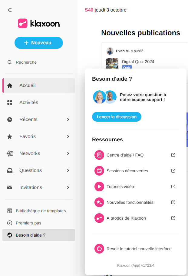The image size is (188, 276).
Task: Expand the Récents submenu chevron
Action: click(68, 119)
